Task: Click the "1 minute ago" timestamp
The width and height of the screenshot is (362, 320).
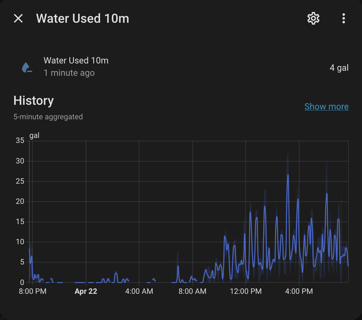Action: 69,73
